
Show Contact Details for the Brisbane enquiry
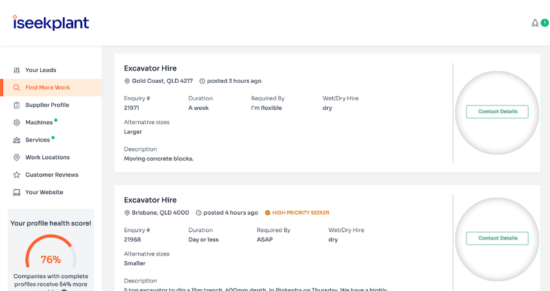tap(497, 238)
